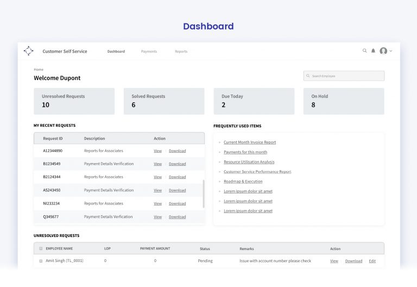The height and width of the screenshot is (287, 417).
Task: View request A12344890
Action: [x=157, y=151]
